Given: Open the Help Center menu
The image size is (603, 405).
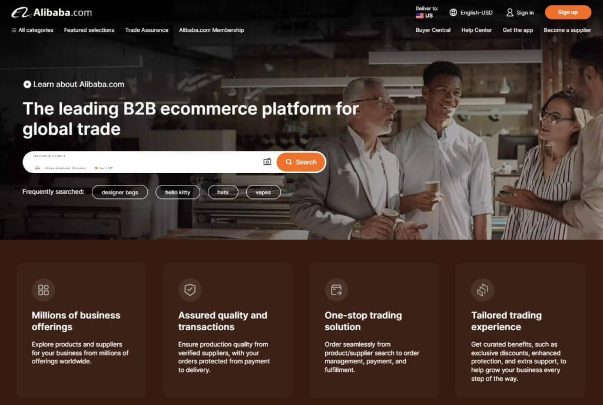Looking at the screenshot, I should tap(476, 30).
